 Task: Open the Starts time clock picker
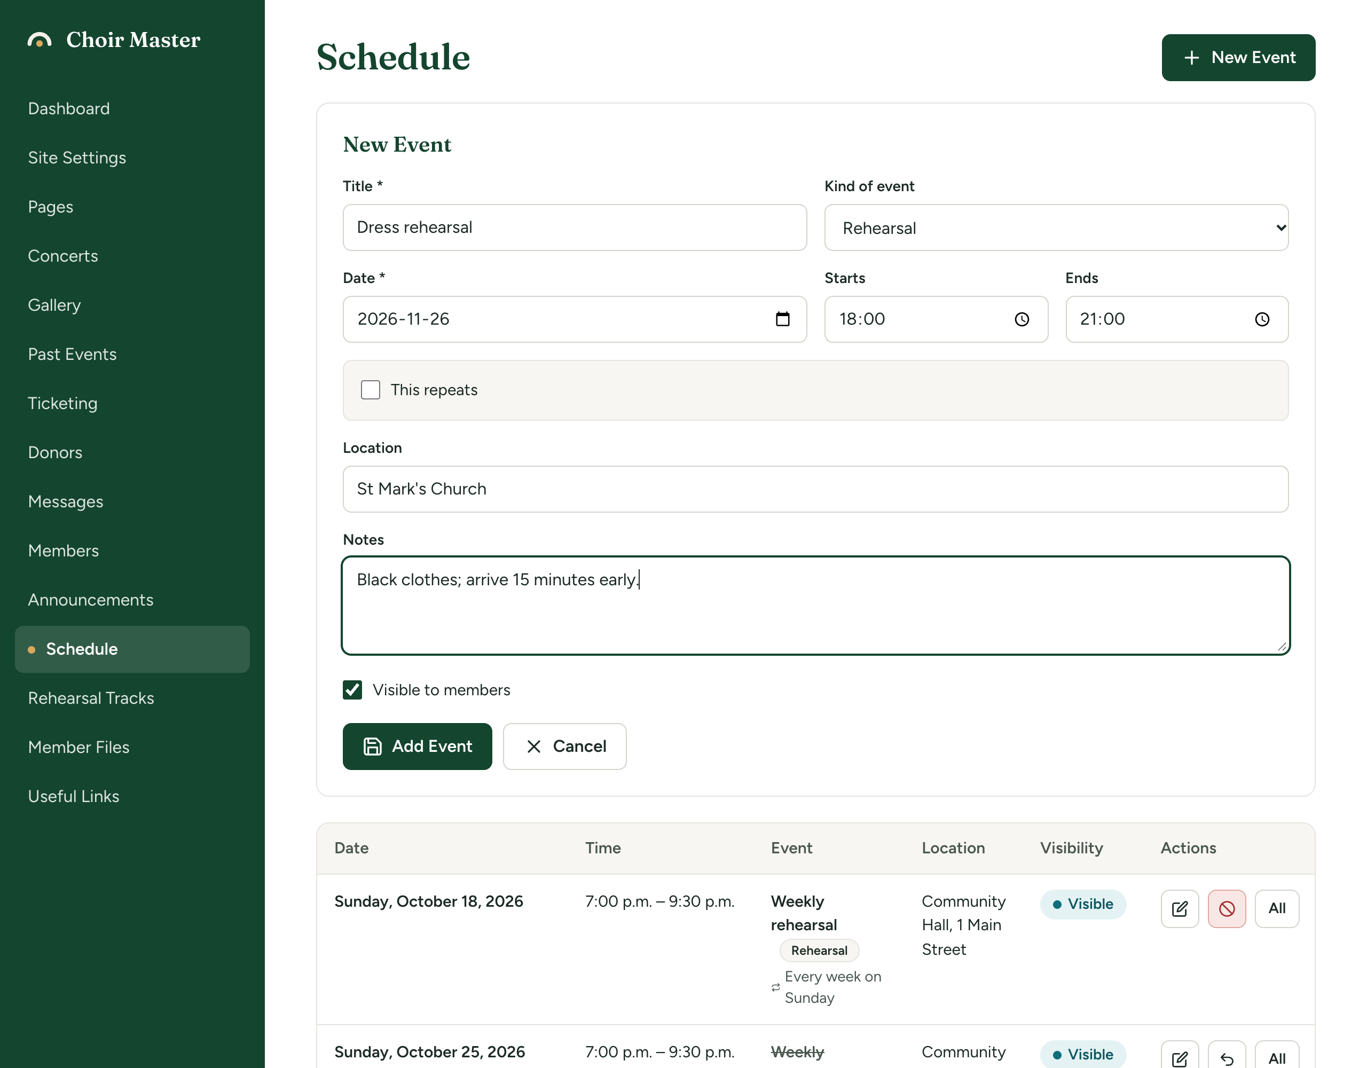(x=1022, y=319)
